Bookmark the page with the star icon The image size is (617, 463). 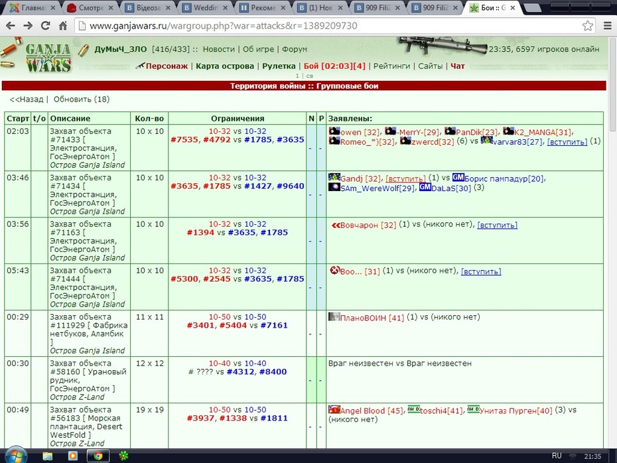pos(588,26)
